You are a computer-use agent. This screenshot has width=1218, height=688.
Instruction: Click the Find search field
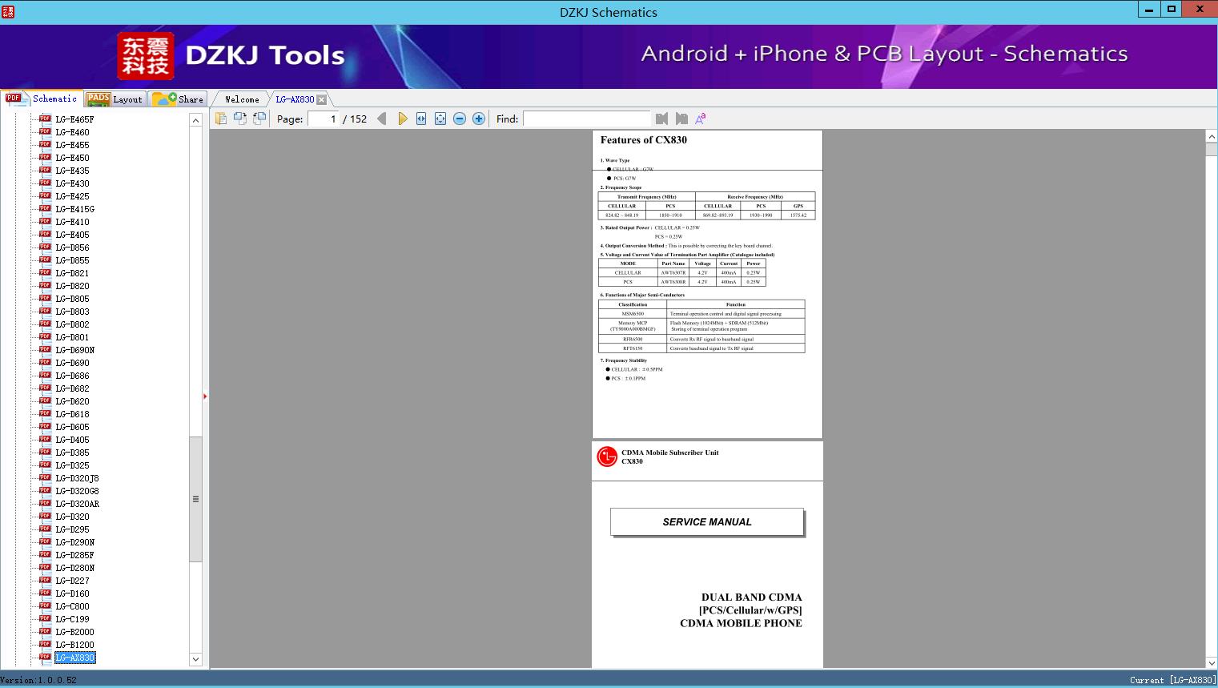point(586,119)
